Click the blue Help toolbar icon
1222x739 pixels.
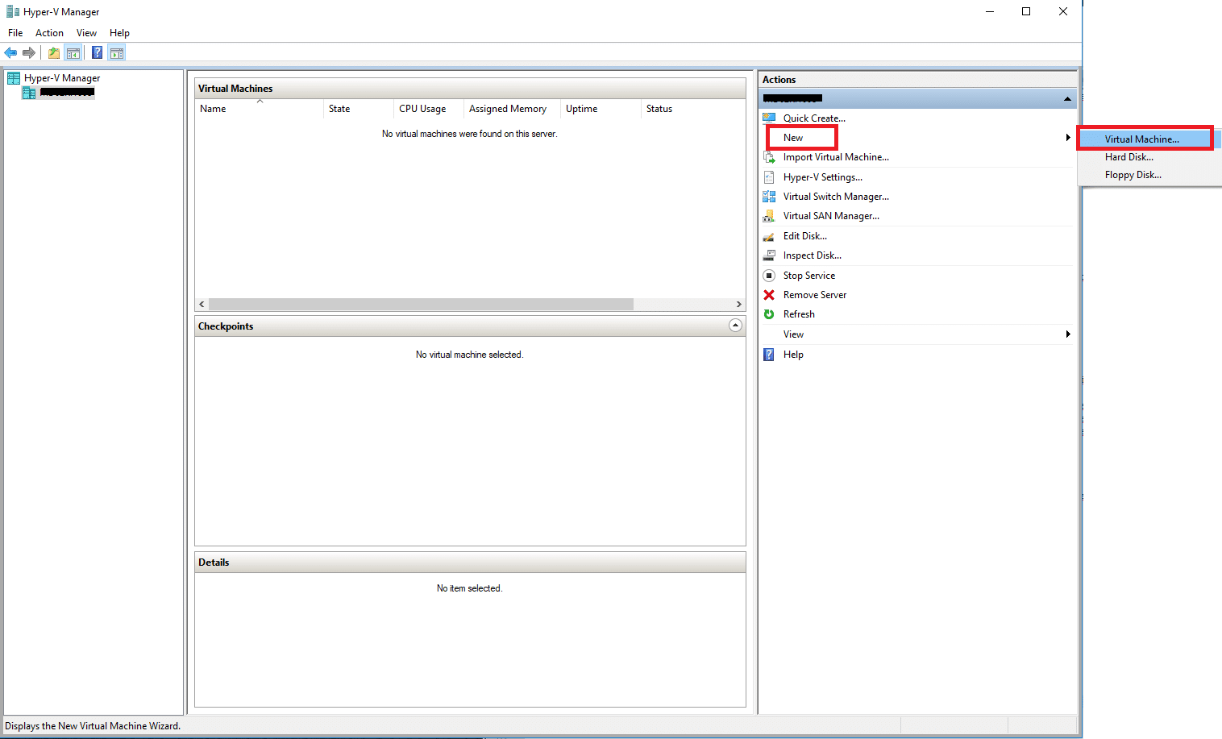coord(97,53)
